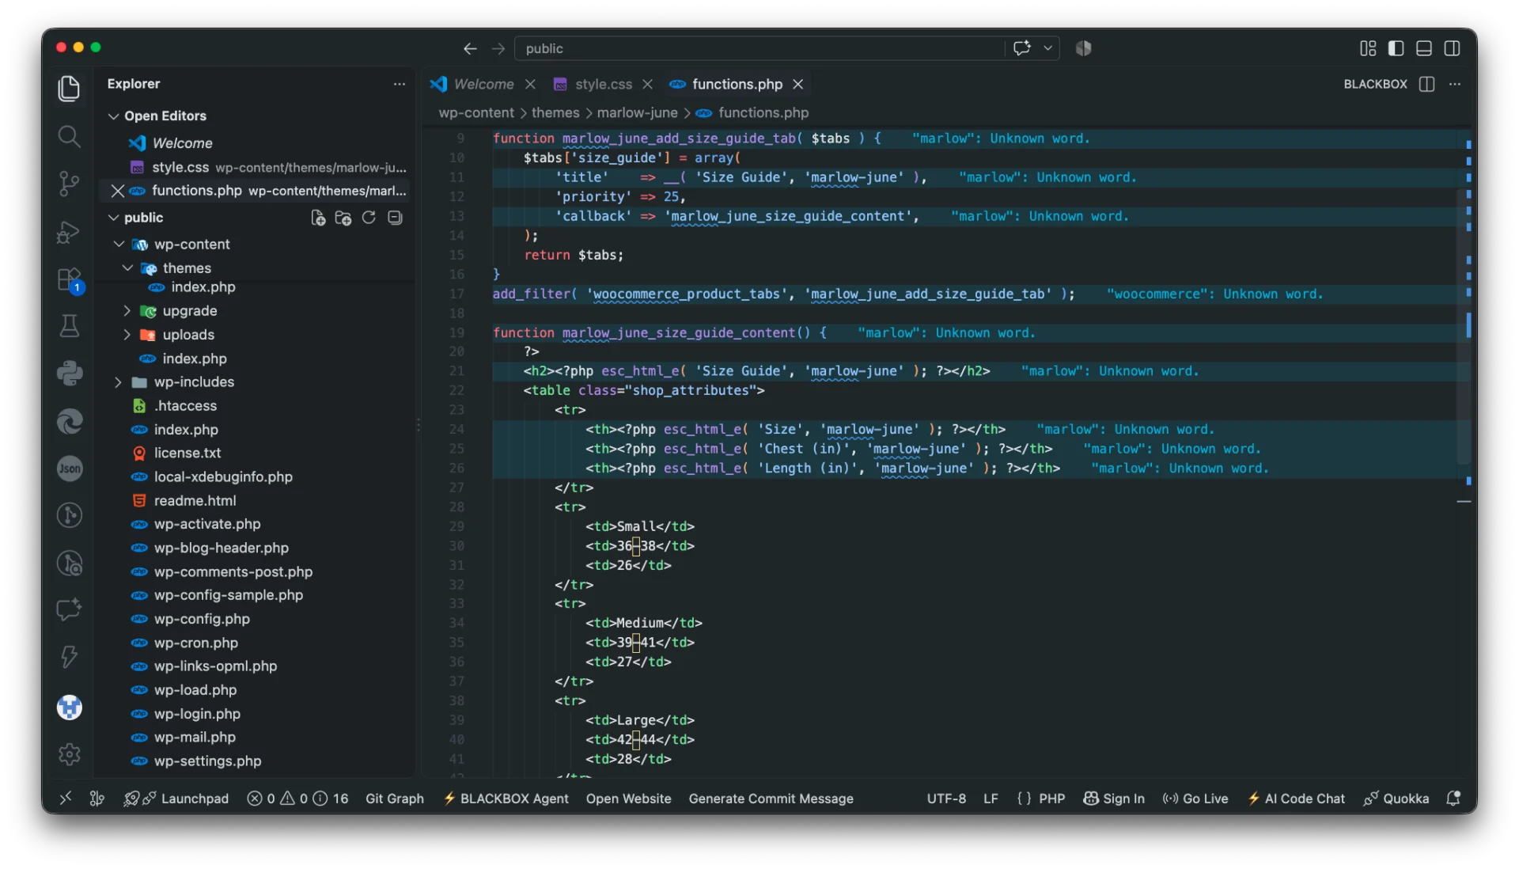This screenshot has height=869, width=1519.
Task: Close the functions.php tab
Action: coord(798,84)
